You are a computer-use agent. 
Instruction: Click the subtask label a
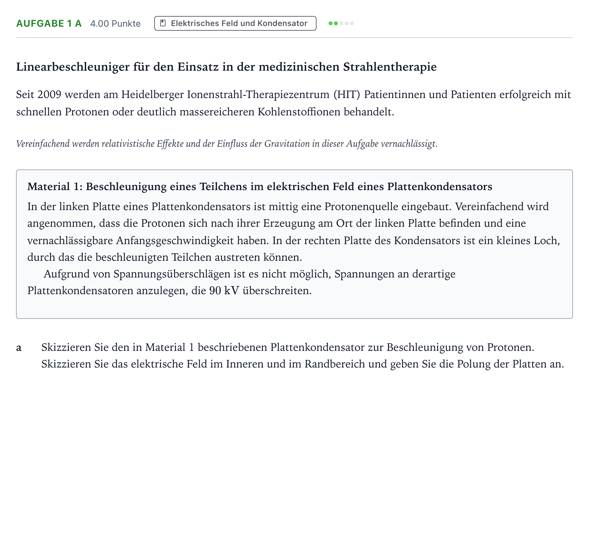(x=19, y=348)
